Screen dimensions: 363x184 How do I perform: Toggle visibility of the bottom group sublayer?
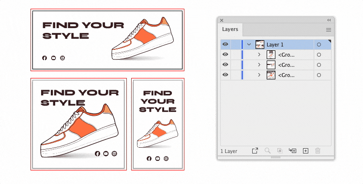coord(225,75)
